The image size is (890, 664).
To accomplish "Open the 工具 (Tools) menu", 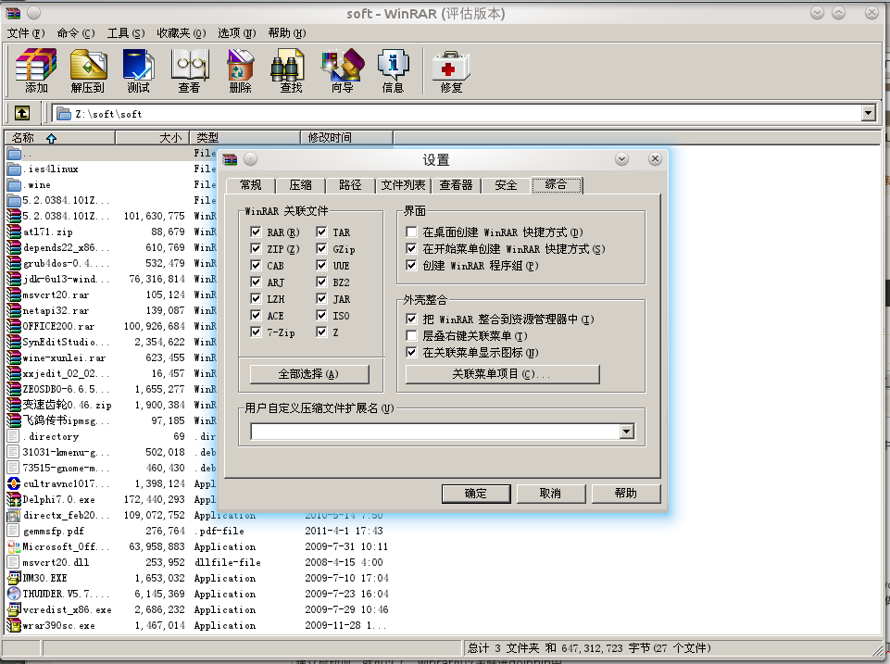I will point(126,33).
